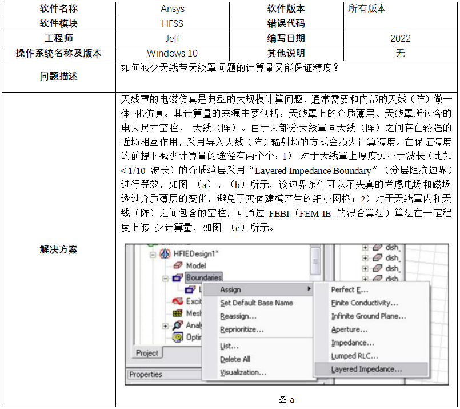Click the Boundaries folder icon
Viewport: 460px width, 409px height.
[178, 278]
